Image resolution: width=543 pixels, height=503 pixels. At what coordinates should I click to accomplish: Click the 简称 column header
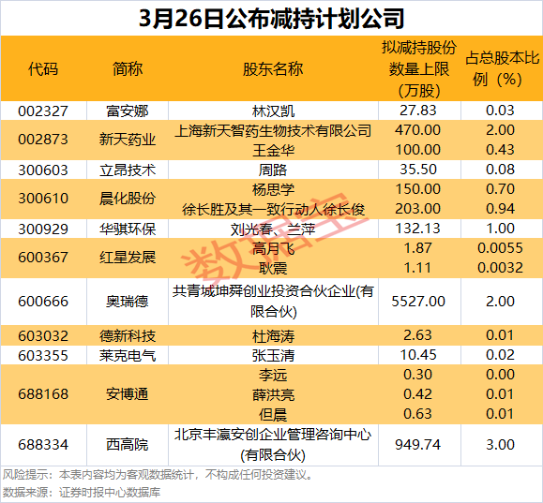[128, 68]
